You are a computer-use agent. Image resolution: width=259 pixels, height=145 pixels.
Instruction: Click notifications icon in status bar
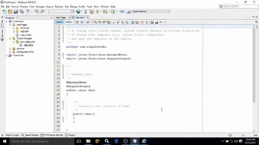pyautogui.click(x=230, y=135)
